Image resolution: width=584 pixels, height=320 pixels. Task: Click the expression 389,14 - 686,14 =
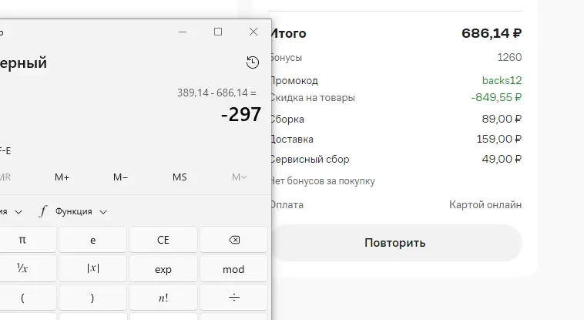[x=216, y=93]
